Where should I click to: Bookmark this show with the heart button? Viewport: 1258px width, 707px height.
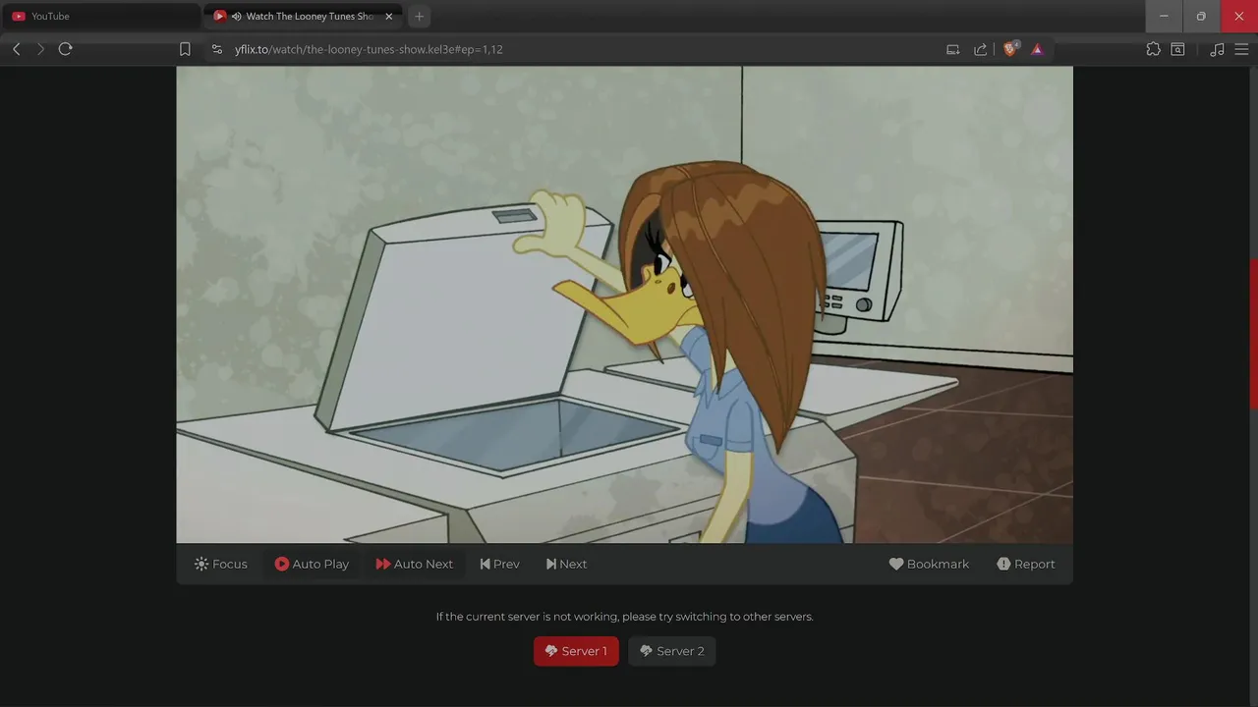tap(929, 564)
